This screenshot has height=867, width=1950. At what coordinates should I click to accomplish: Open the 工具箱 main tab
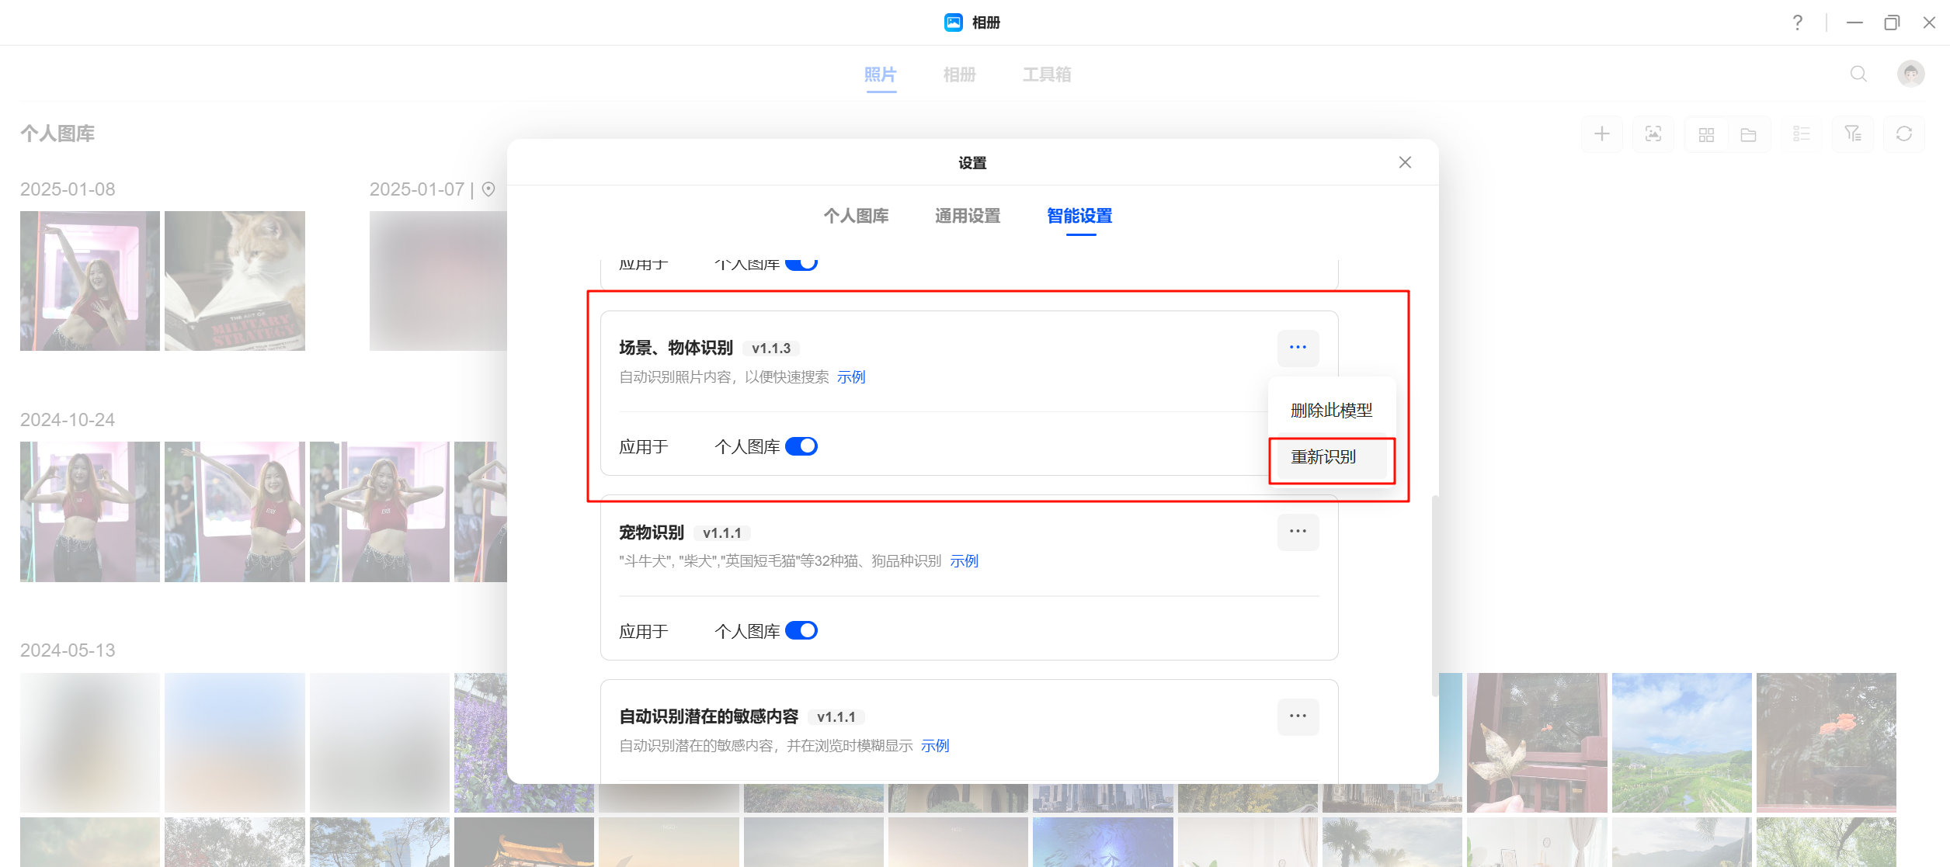1047,75
